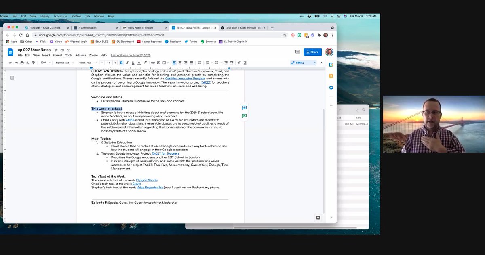Click the Insert link icon
Screen dimensions: 485x255
(x=153, y=63)
